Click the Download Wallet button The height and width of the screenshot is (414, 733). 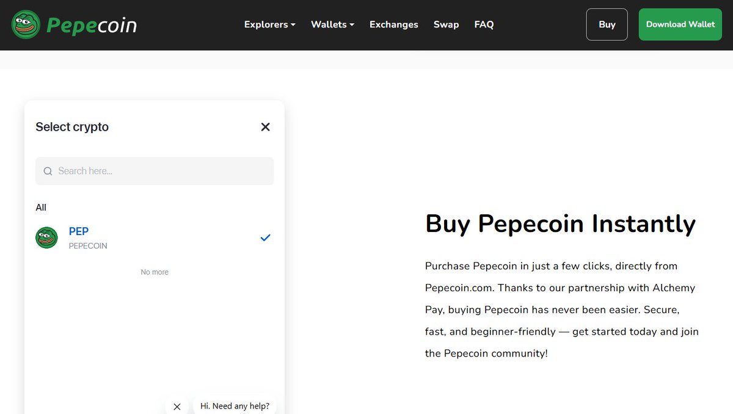coord(680,24)
